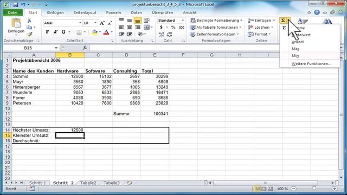
Task: Click the AutoSum sigma button
Action: tap(283, 21)
